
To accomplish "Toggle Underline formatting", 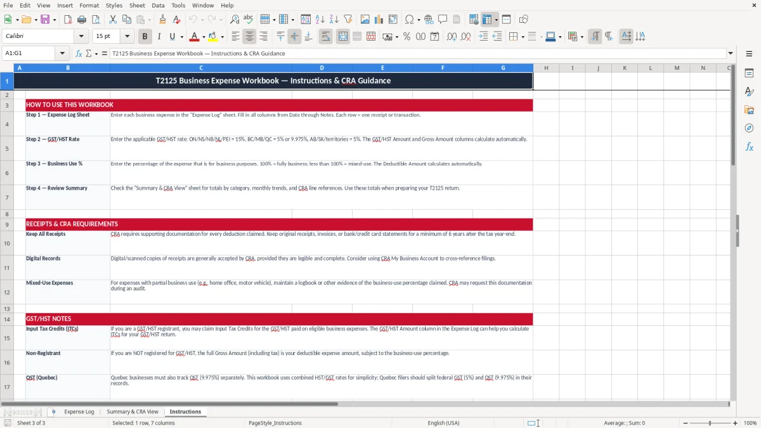I will pyautogui.click(x=172, y=37).
